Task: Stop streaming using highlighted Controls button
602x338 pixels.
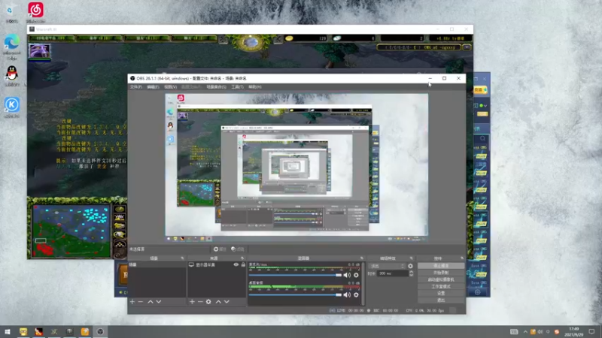Action: pos(441,266)
